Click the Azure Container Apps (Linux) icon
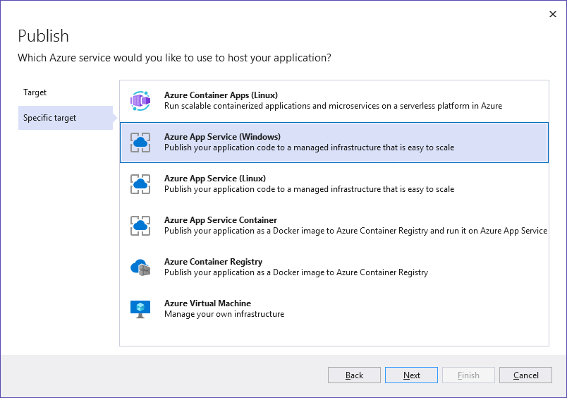Screen dimensions: 567x398 (140, 101)
